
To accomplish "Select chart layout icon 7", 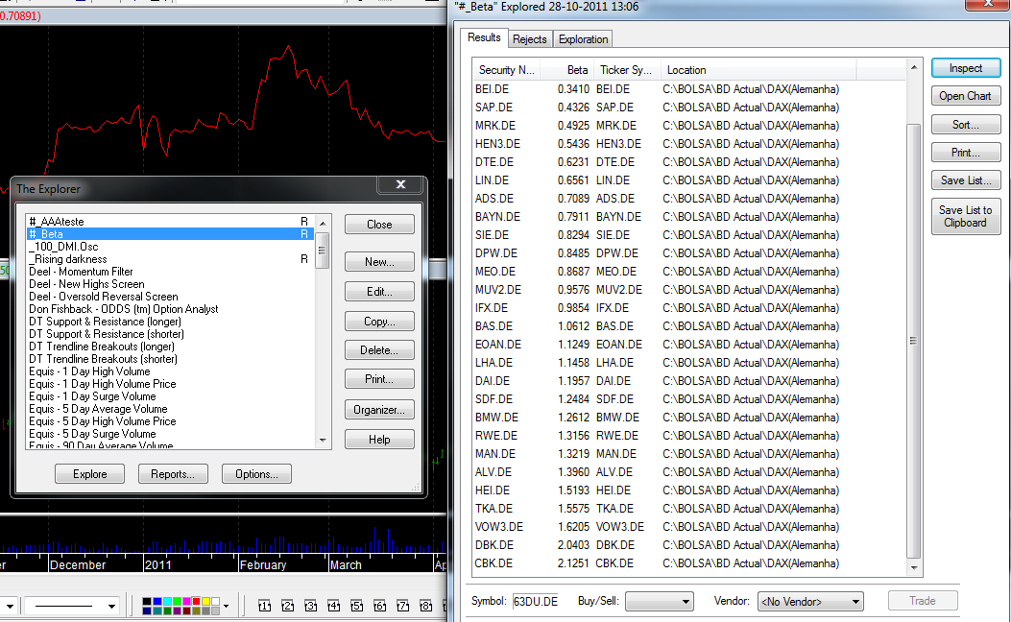I will (402, 606).
